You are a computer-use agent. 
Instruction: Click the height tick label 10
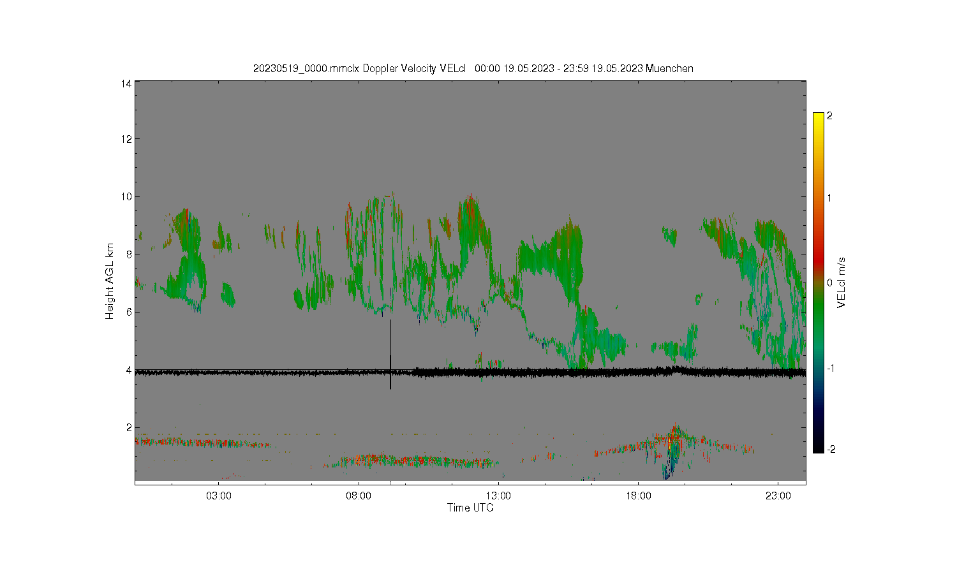click(126, 196)
